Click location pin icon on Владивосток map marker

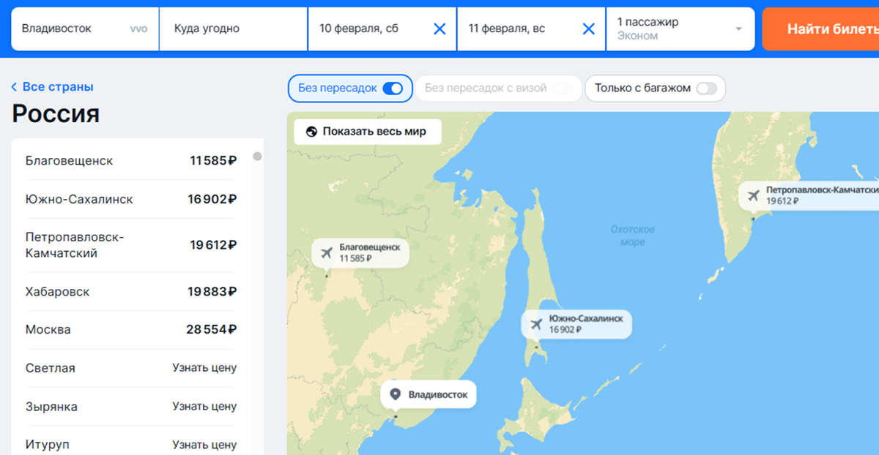(x=396, y=394)
